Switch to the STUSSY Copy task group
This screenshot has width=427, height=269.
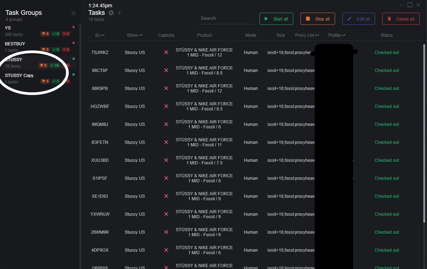coord(19,75)
